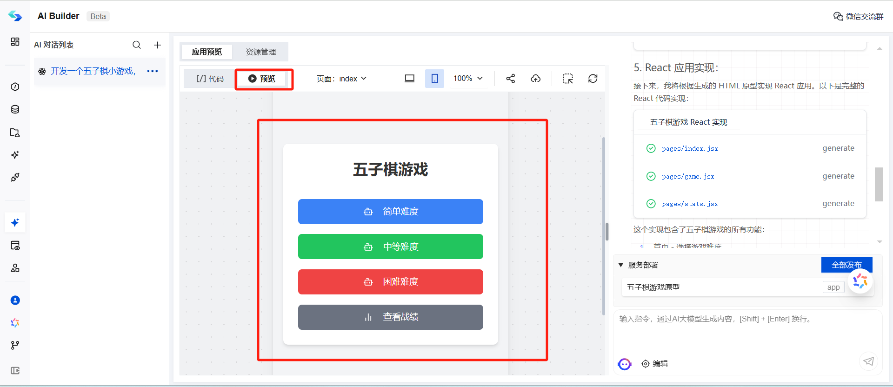The image size is (893, 387).
Task: Open the database icon in left sidebar
Action: (15, 109)
